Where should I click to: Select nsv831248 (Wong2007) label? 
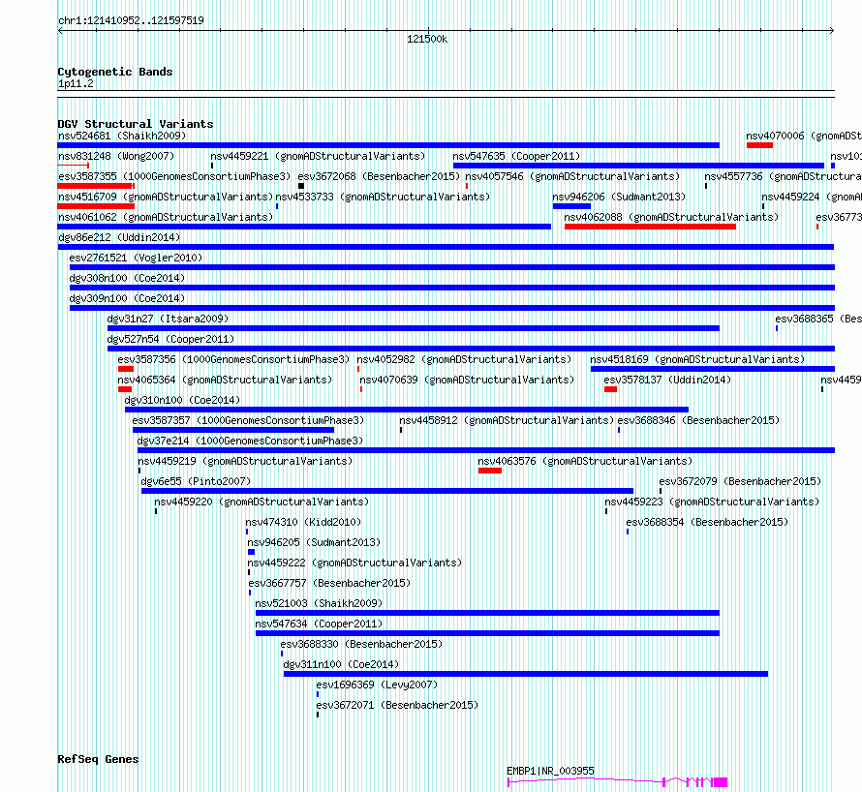pyautogui.click(x=116, y=156)
